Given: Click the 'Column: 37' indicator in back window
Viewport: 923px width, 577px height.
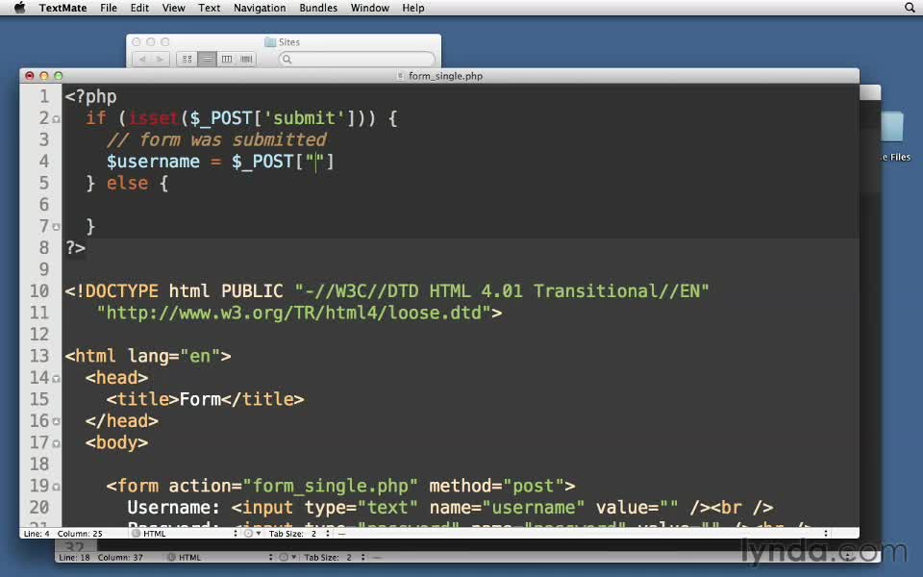Looking at the screenshot, I should click(120, 557).
